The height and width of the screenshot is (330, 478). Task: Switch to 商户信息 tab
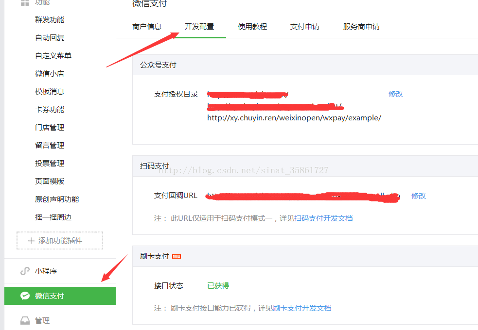tap(147, 27)
